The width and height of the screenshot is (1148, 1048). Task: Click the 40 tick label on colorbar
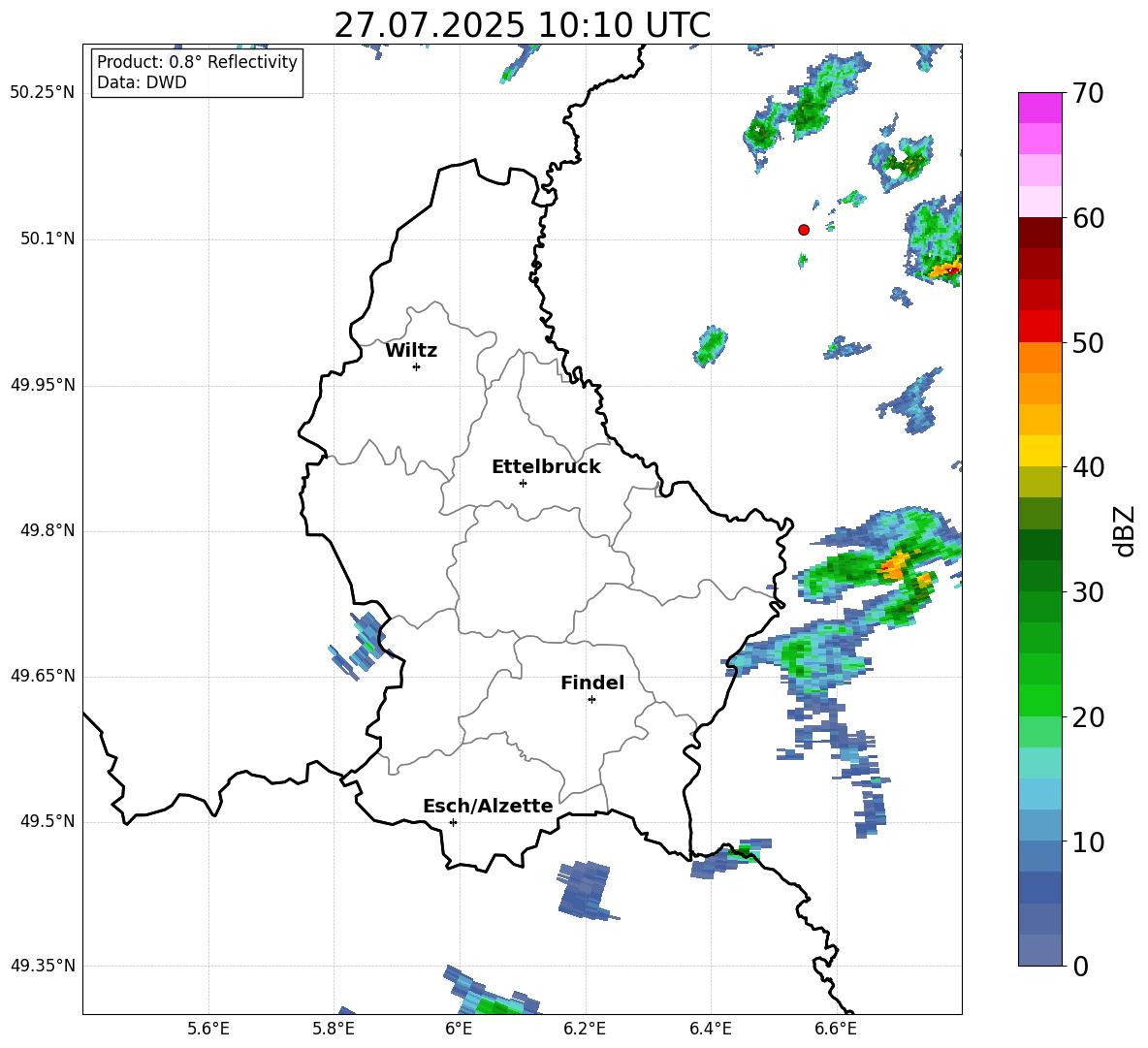click(x=1087, y=467)
